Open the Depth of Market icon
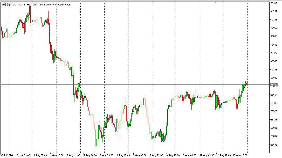The height and width of the screenshot is (158, 282). pos(4,4)
